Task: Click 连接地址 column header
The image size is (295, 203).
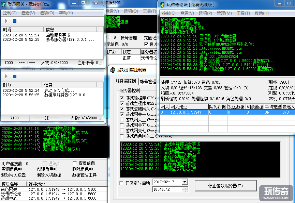Action: click(x=67, y=184)
